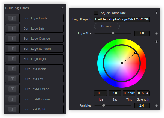Screen dimensions: 164x118
Task: Click the outer hue ring's red area
Action: point(143,63)
